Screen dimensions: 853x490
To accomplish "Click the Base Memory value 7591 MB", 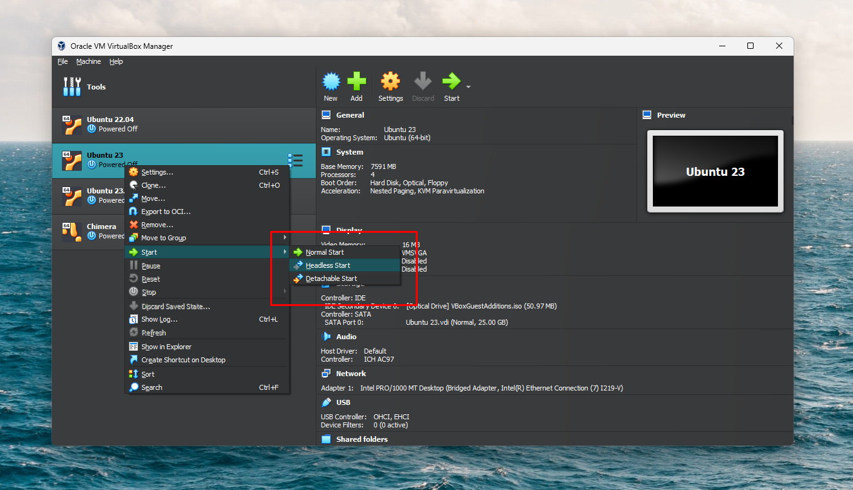I will pyautogui.click(x=383, y=166).
